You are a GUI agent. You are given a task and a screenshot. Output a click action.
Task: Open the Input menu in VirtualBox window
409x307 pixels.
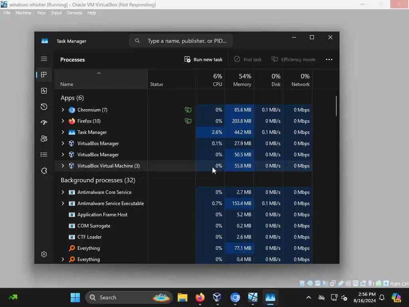[56, 13]
